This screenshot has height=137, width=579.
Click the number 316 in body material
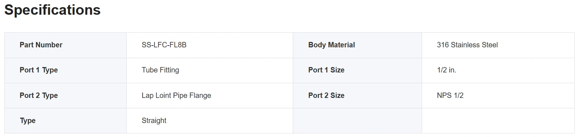click(x=443, y=45)
